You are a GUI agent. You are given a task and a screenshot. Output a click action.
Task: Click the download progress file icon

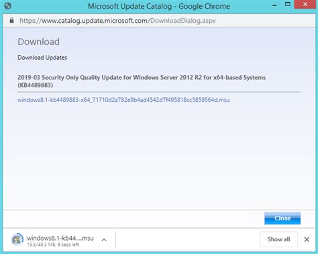click(17, 239)
